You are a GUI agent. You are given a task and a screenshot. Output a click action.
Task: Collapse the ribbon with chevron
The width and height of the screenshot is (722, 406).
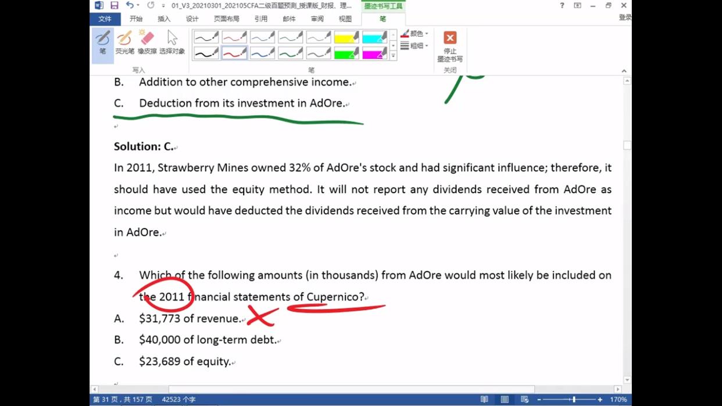(x=624, y=71)
